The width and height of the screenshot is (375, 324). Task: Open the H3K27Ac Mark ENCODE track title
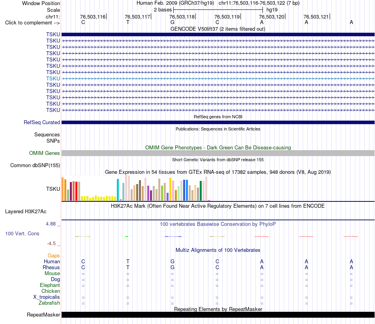click(217, 206)
